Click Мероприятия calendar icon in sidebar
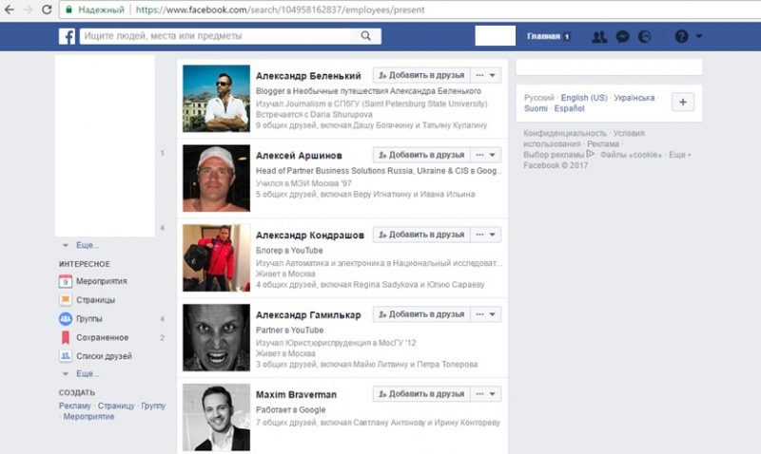The image size is (761, 454). point(66,281)
